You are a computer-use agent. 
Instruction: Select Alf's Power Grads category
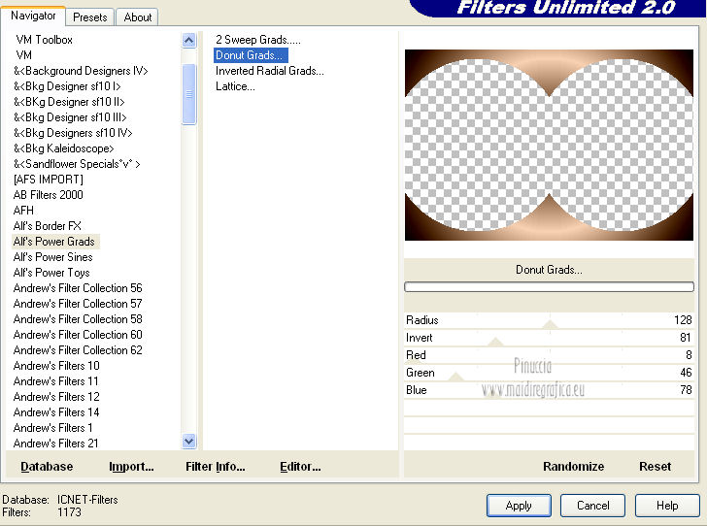pos(54,242)
